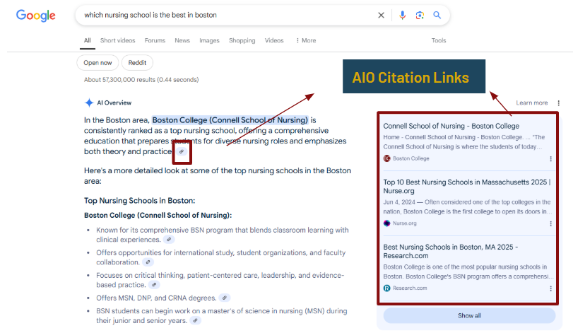Click the AI Overview sparkle icon
Image resolution: width=573 pixels, height=333 pixels.
(89, 103)
